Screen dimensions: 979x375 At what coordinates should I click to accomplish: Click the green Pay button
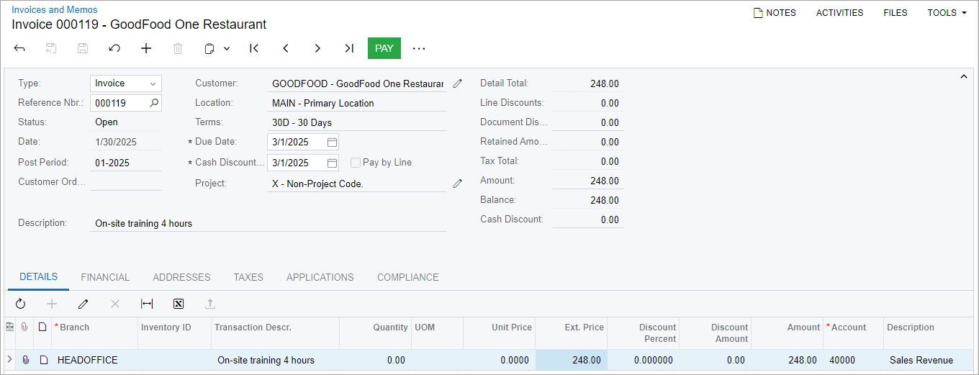point(384,48)
